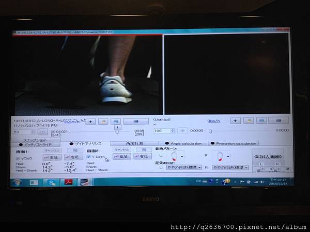This screenshot has width=310, height=232.
Task: Click the blue save icon in left video toolbar
Action: (116, 121)
